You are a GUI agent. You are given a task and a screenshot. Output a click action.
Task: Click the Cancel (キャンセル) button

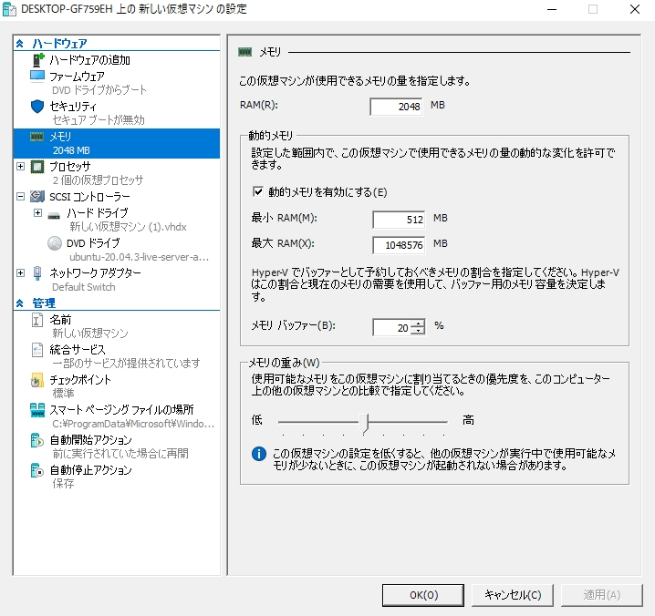pyautogui.click(x=512, y=595)
